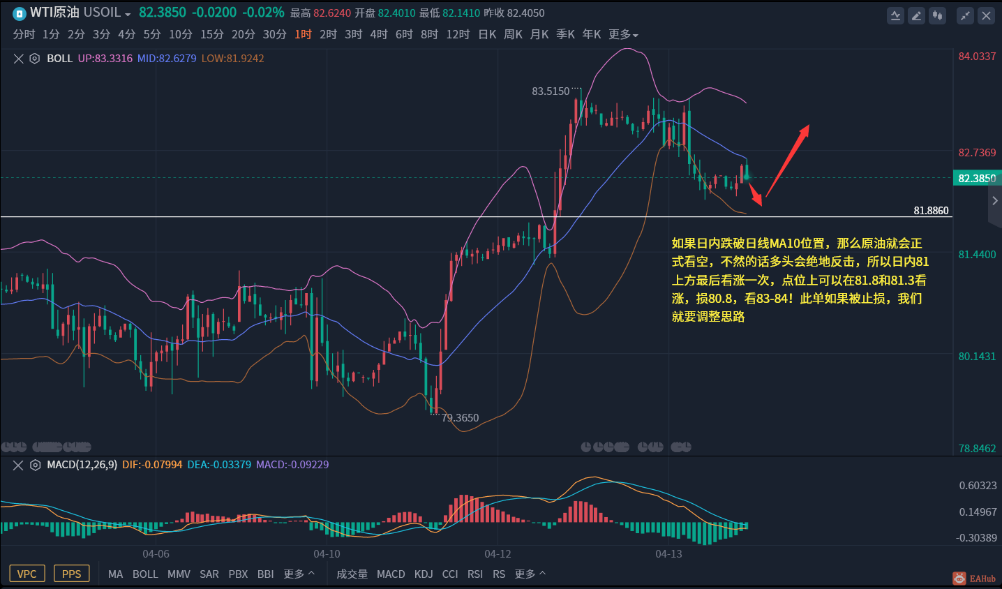The width and height of the screenshot is (1002, 589).
Task: Open the candlestick chart style icon
Action: pos(937,15)
